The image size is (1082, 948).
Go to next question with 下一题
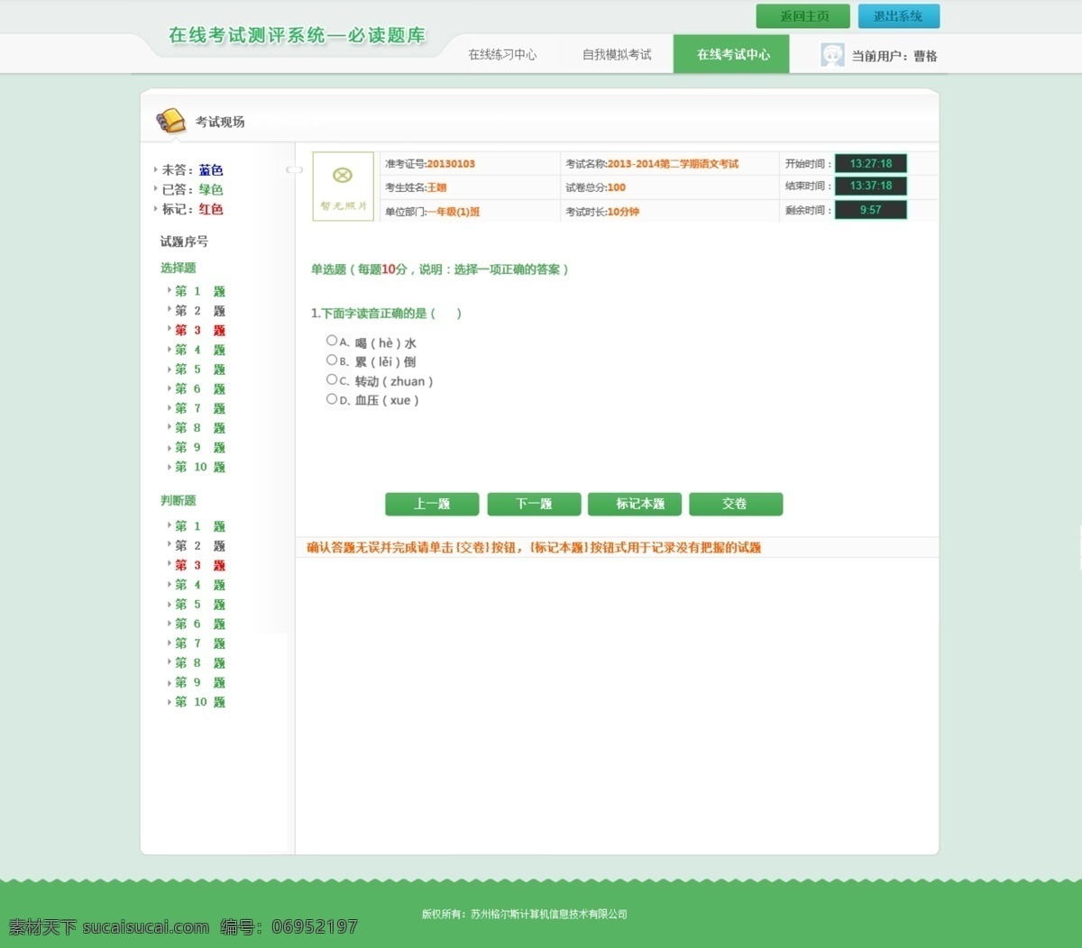pyautogui.click(x=534, y=504)
